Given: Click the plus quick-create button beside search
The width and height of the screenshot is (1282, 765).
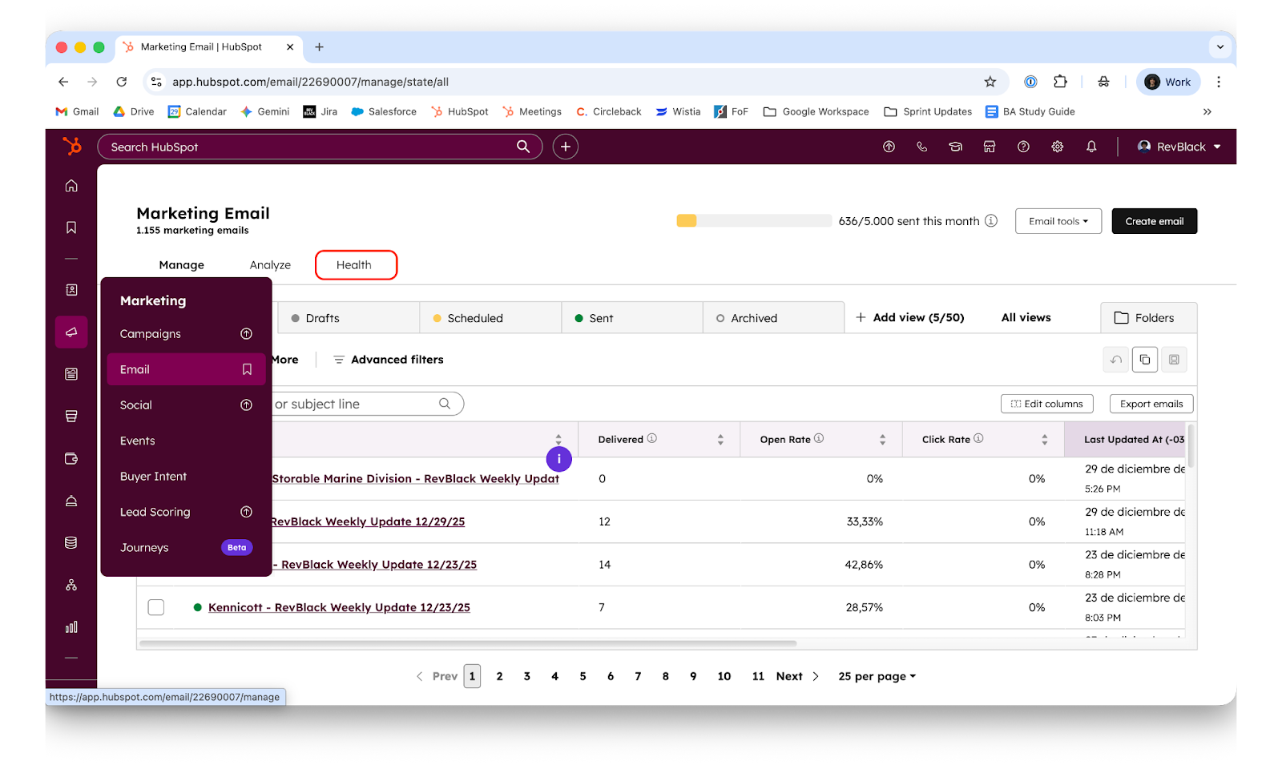Looking at the screenshot, I should (x=566, y=147).
